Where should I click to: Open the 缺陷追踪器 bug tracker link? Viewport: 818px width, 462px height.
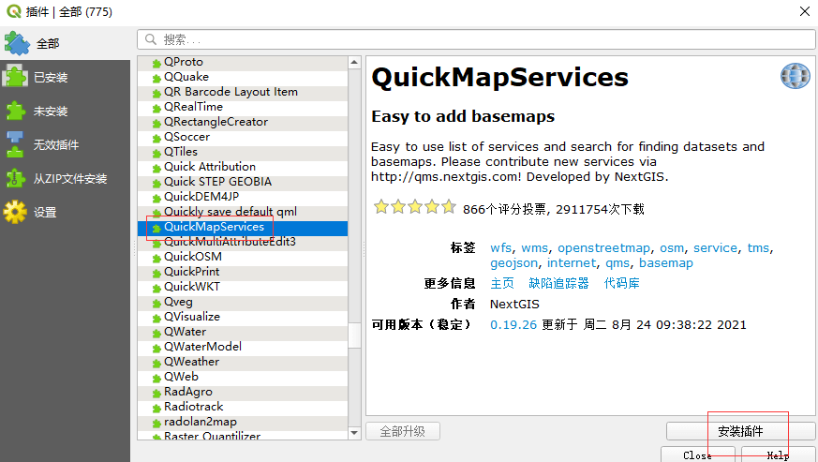coord(558,283)
